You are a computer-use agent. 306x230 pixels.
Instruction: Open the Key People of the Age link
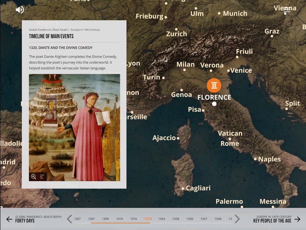(273, 220)
